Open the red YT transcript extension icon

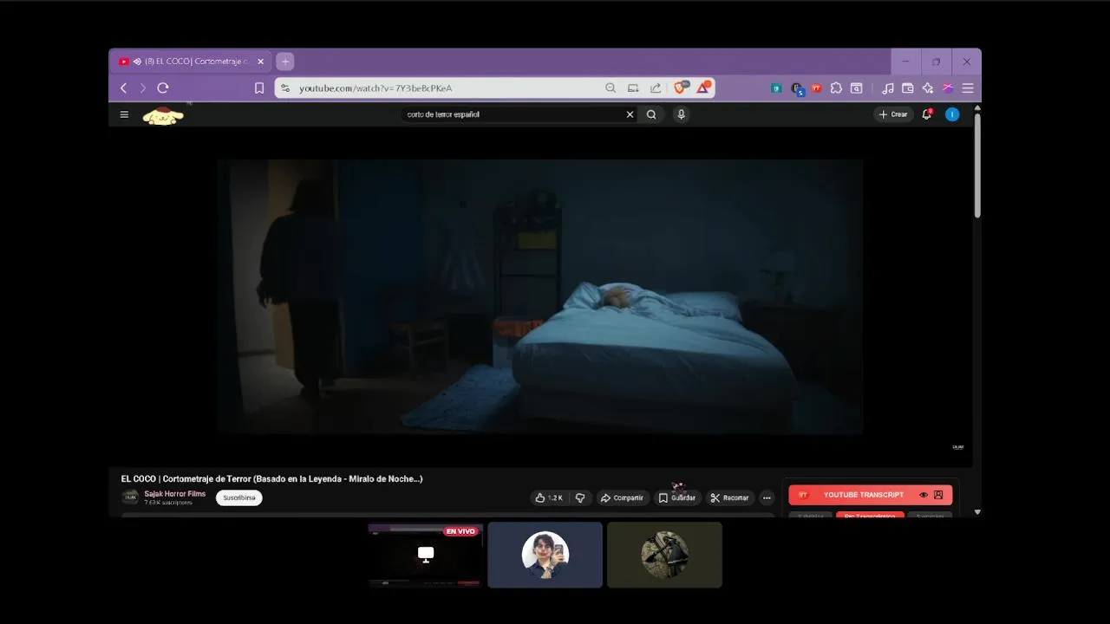(816, 88)
